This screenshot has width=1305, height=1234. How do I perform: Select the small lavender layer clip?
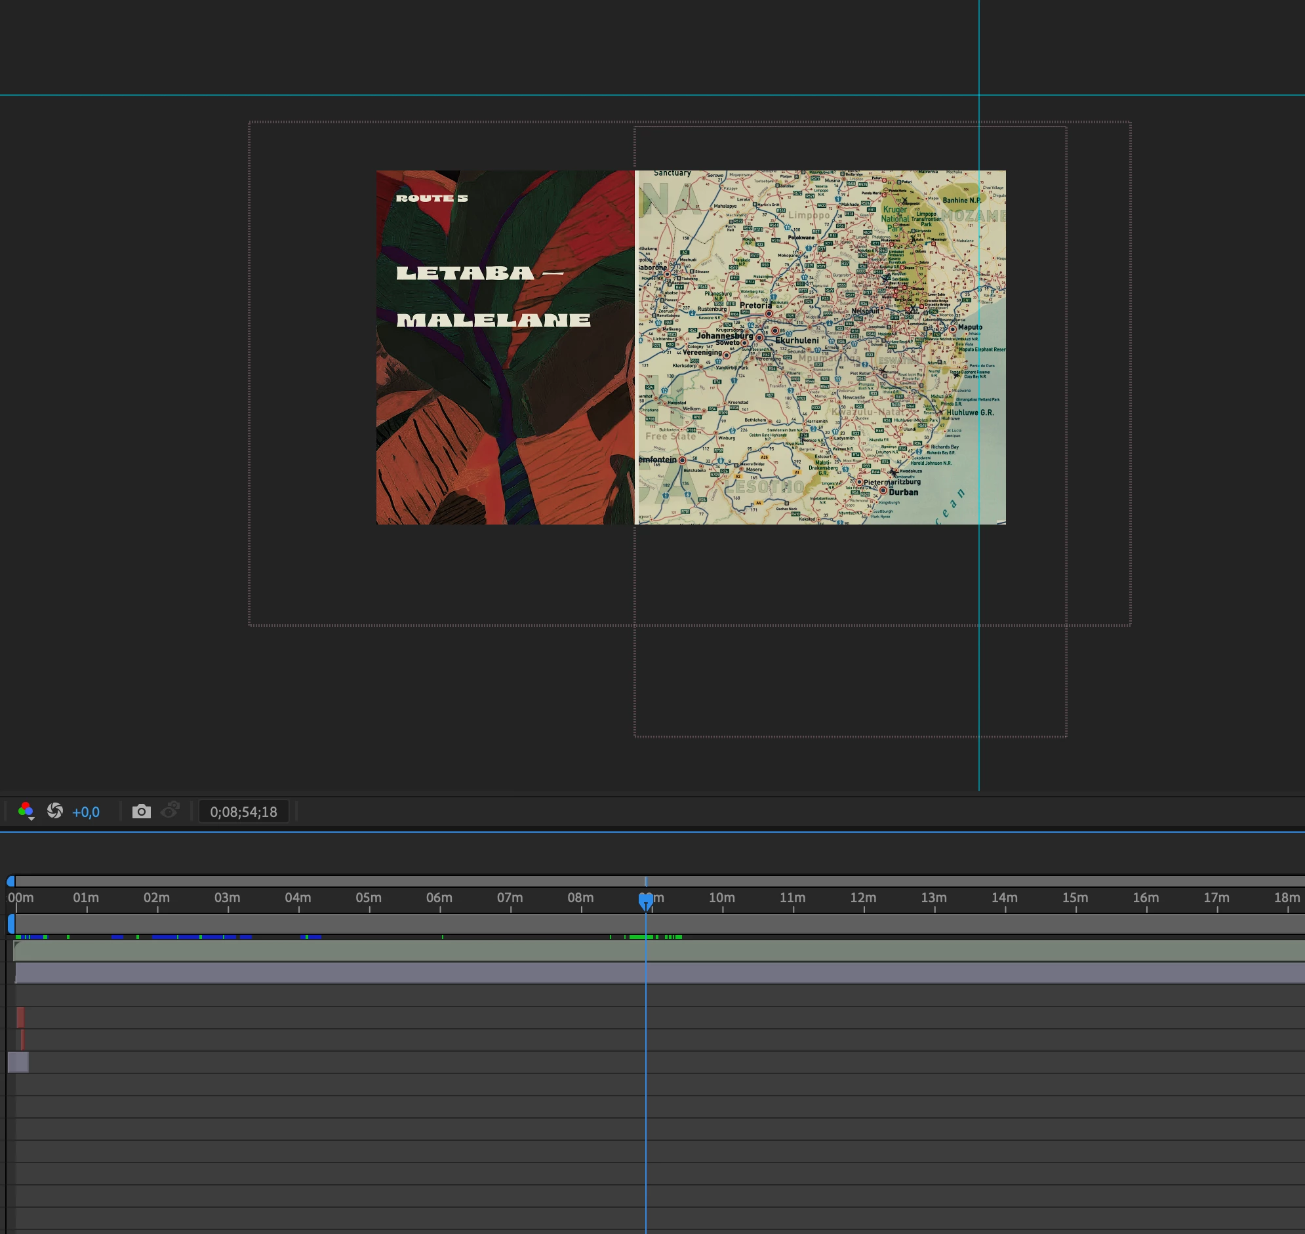click(18, 1062)
